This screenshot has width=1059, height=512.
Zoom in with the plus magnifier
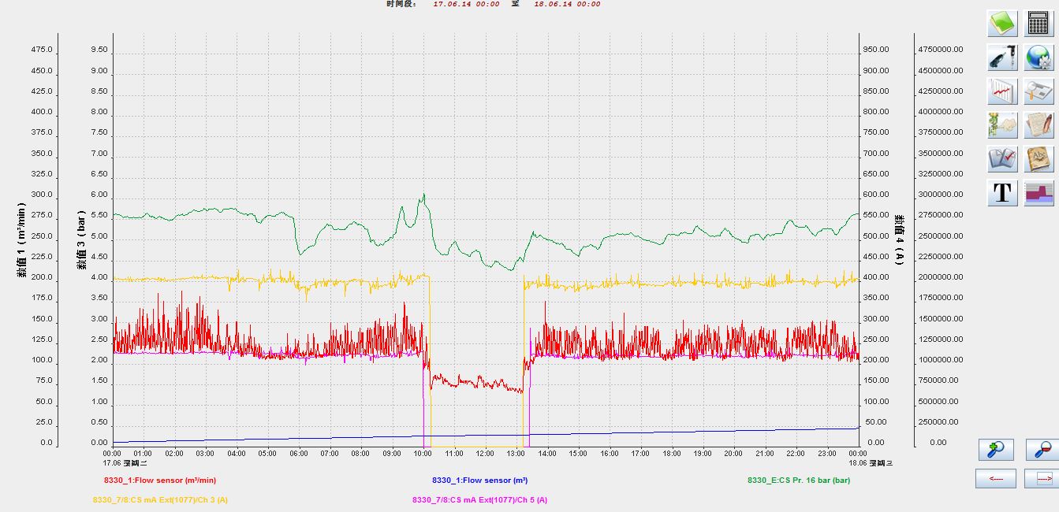click(996, 449)
